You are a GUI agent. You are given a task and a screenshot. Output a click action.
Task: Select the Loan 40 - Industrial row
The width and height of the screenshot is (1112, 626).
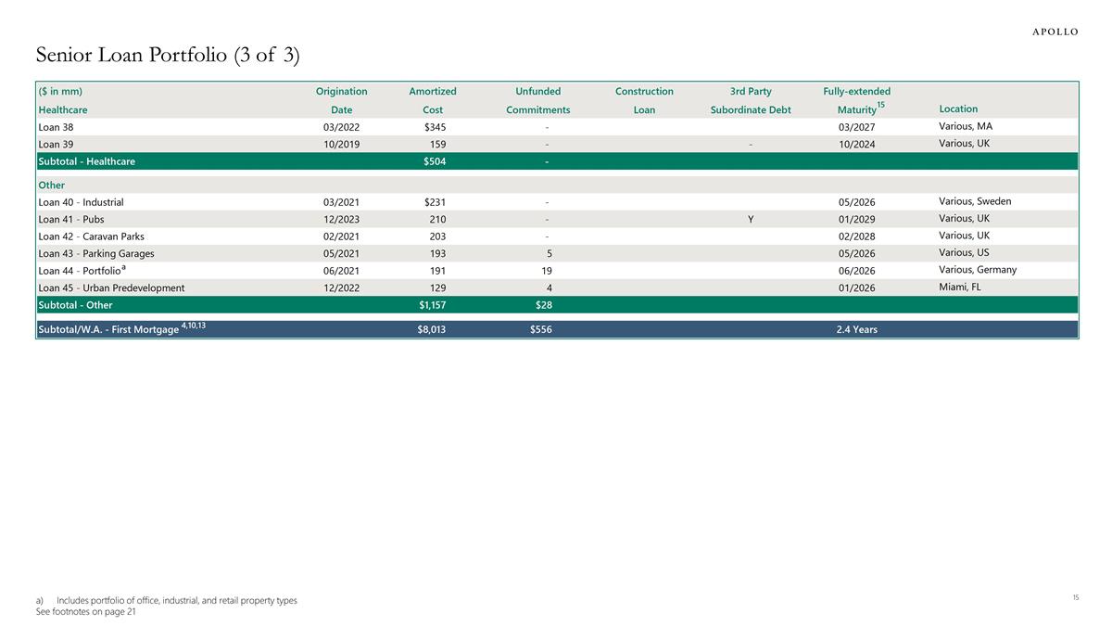click(x=81, y=202)
